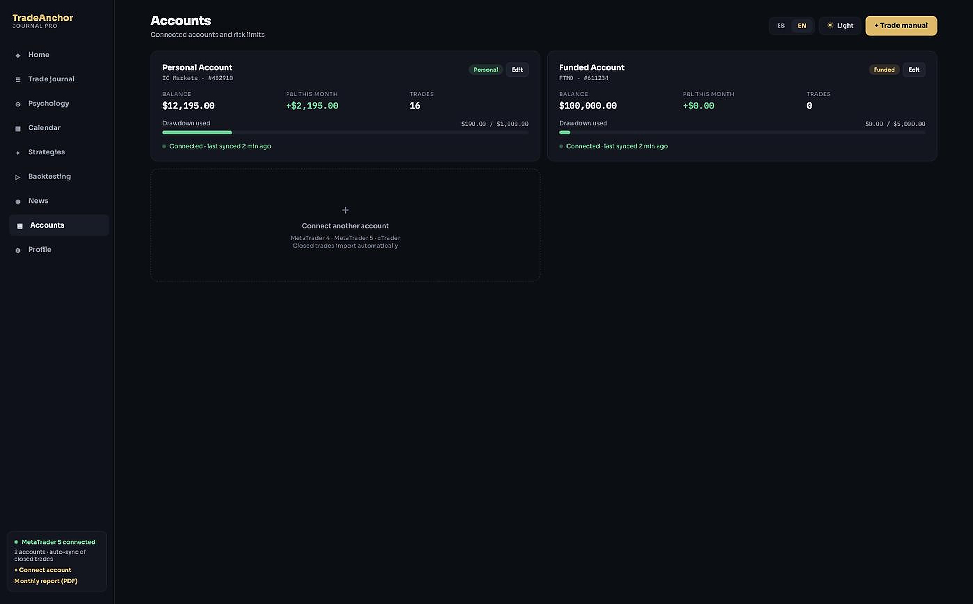Screen dimensions: 973x604
Task: Select the EN language option
Action: pos(802,25)
